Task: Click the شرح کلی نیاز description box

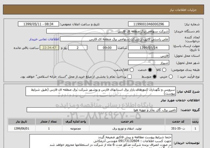Action: point(101,91)
